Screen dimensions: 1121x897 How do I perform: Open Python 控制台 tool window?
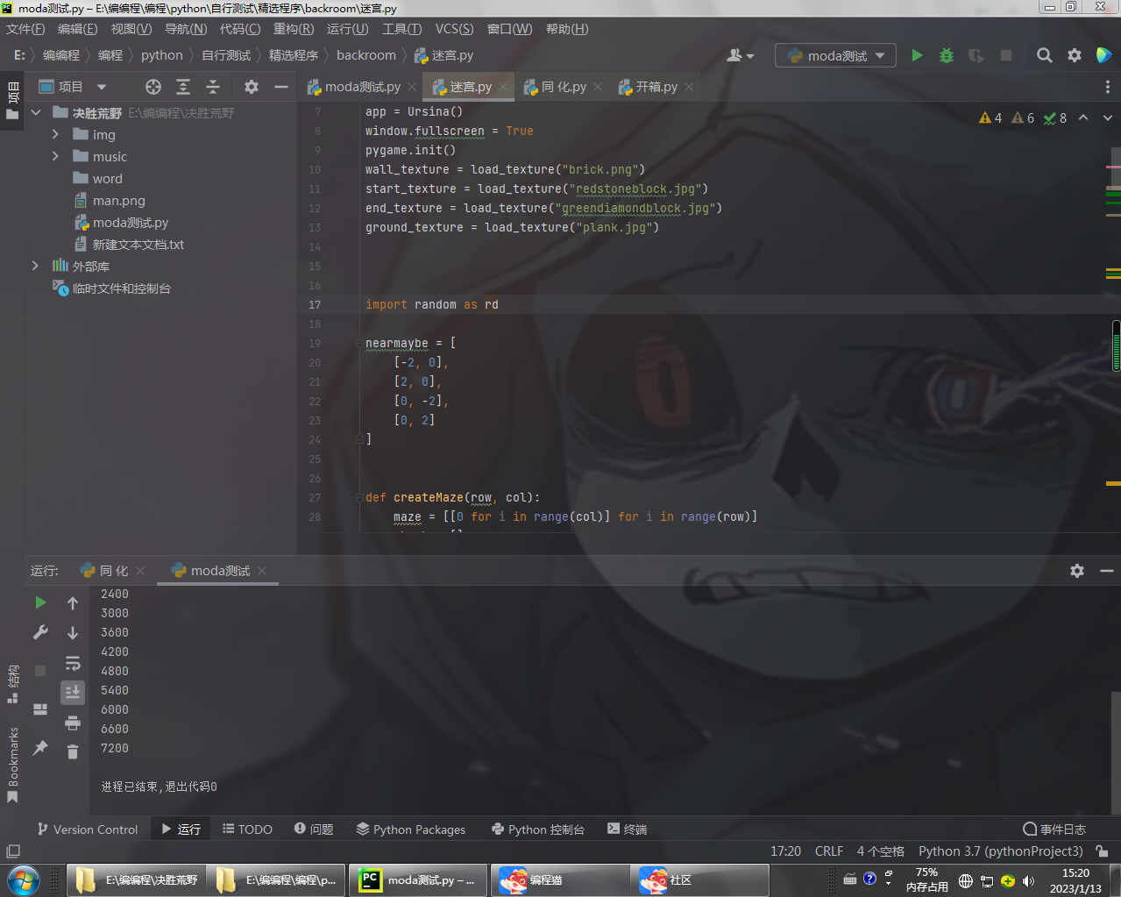[538, 829]
